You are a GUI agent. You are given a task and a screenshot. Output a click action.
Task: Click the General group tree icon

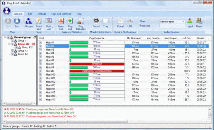pos(12,37)
